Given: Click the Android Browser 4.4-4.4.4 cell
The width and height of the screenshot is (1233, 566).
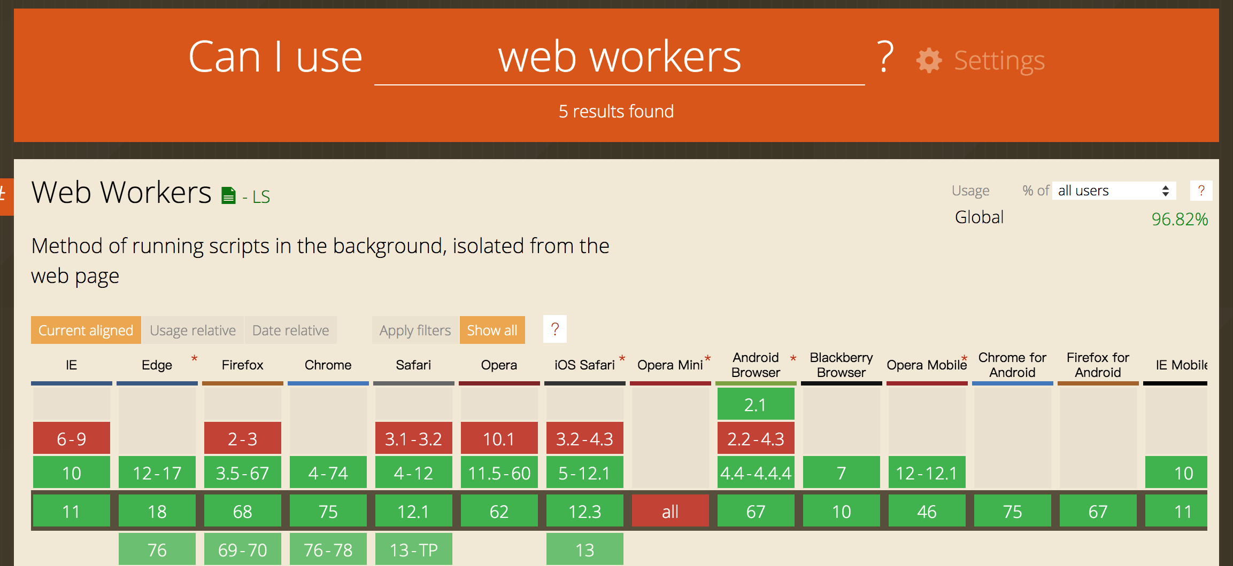Looking at the screenshot, I should tap(756, 472).
